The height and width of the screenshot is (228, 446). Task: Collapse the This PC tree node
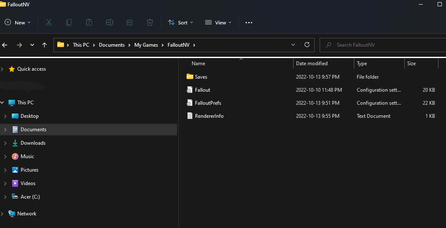tap(2, 103)
